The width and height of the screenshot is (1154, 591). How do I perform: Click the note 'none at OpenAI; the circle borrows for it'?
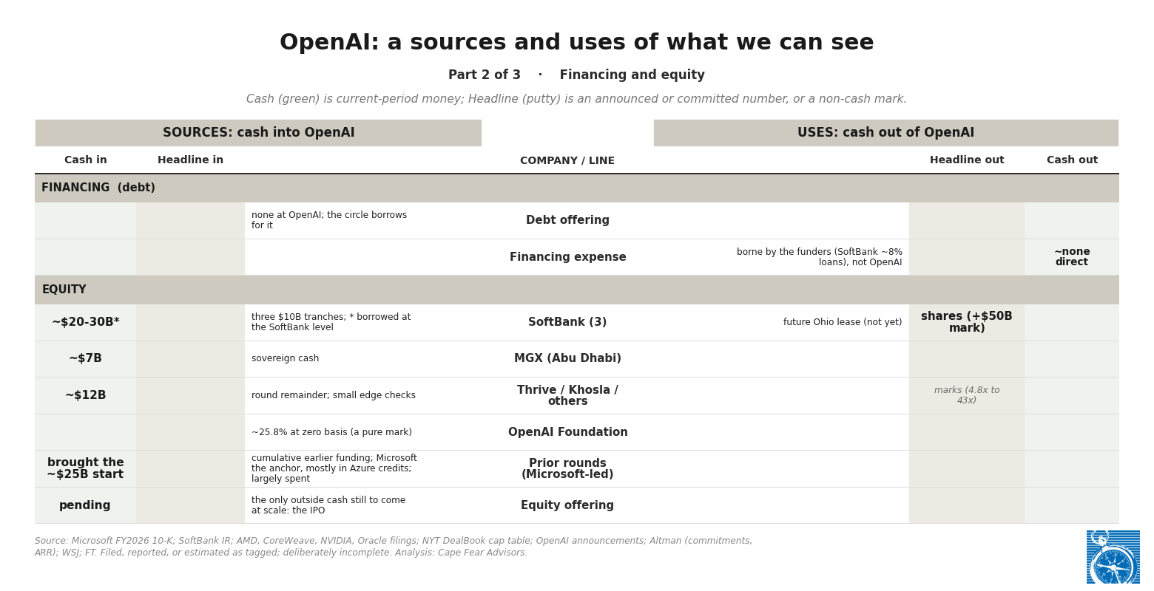coord(329,221)
